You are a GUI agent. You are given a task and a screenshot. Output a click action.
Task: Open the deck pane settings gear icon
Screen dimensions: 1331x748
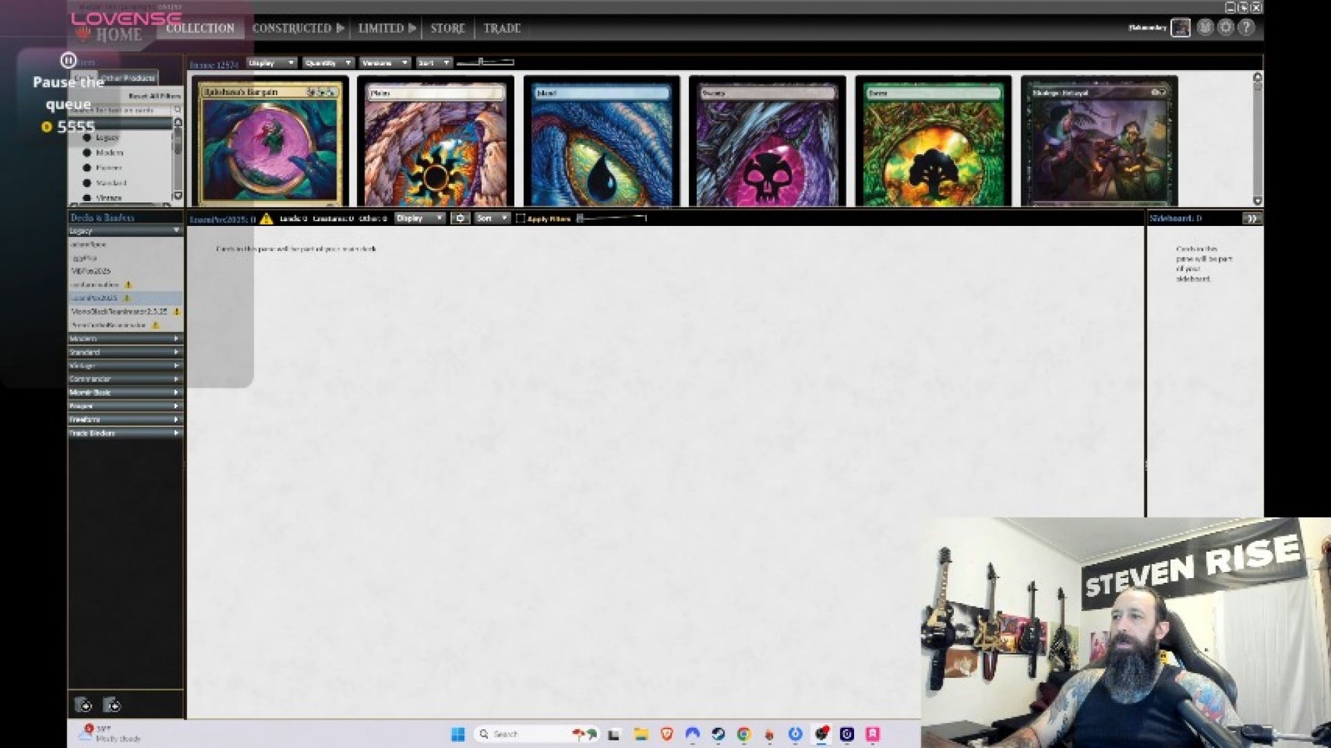pos(460,218)
